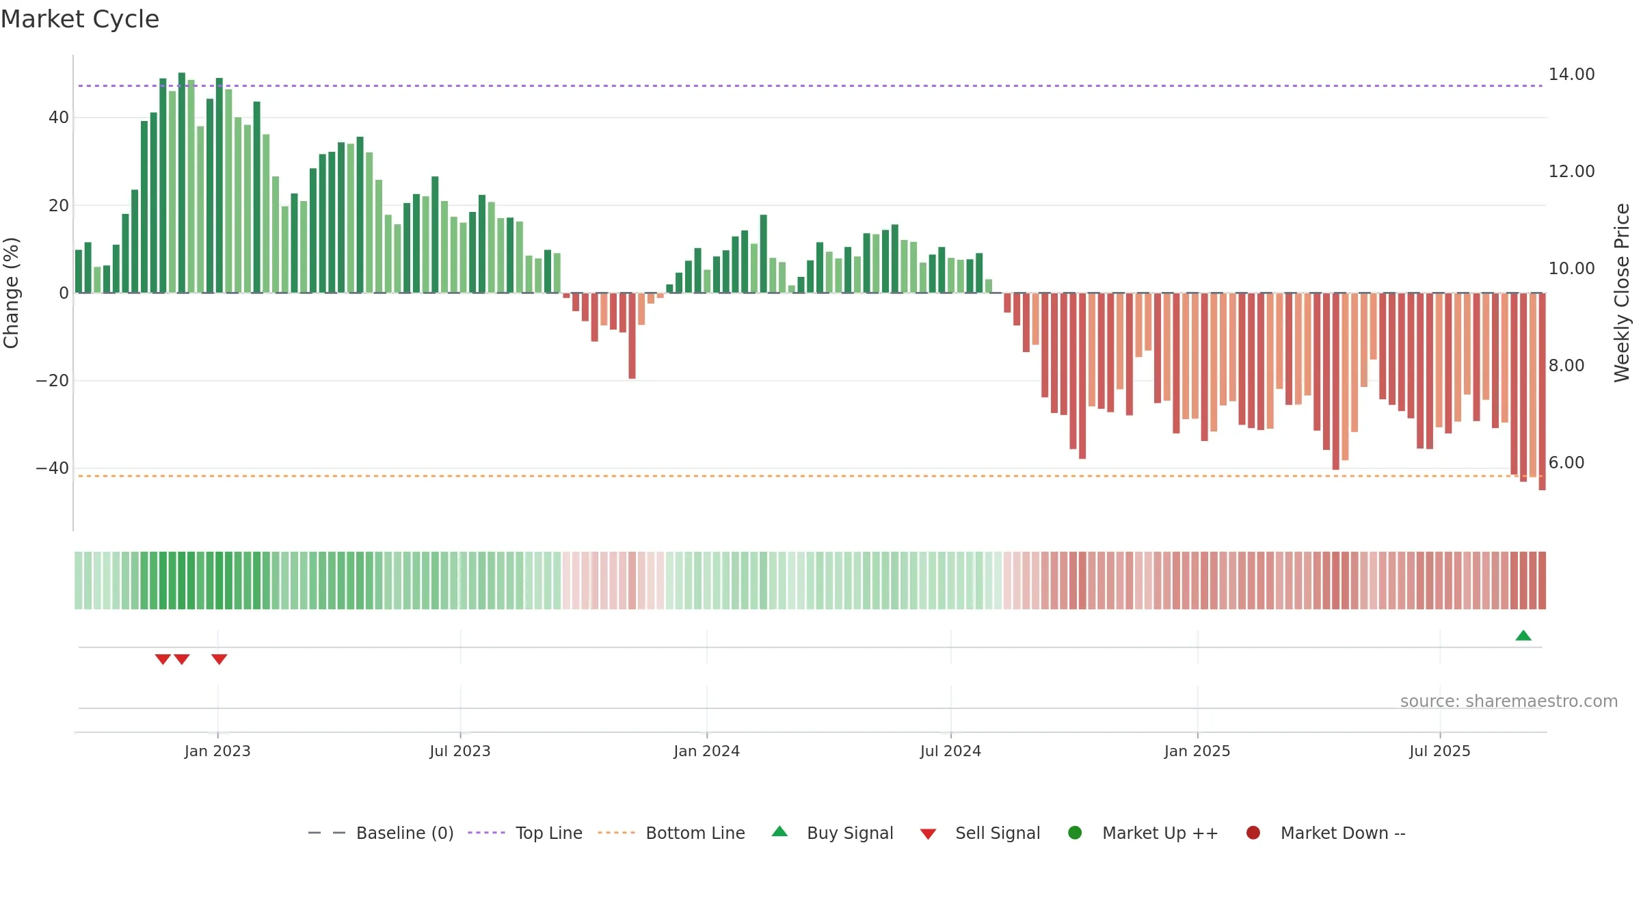This screenshot has width=1641, height=923.
Task: Toggle the Top Line legend label
Action: click(x=549, y=833)
